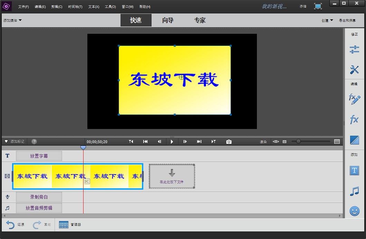Open the smiley graphics panel
366x239 pixels.
pyautogui.click(x=354, y=211)
